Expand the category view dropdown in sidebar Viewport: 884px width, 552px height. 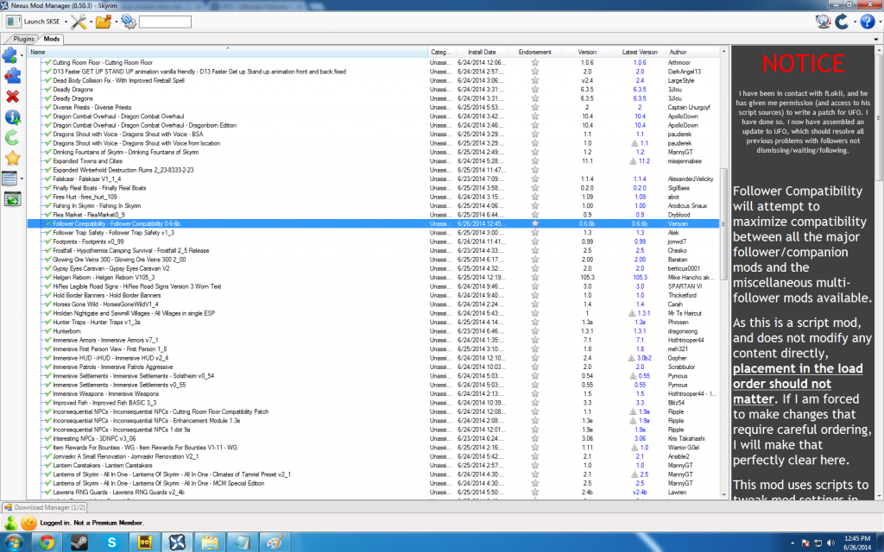22,179
